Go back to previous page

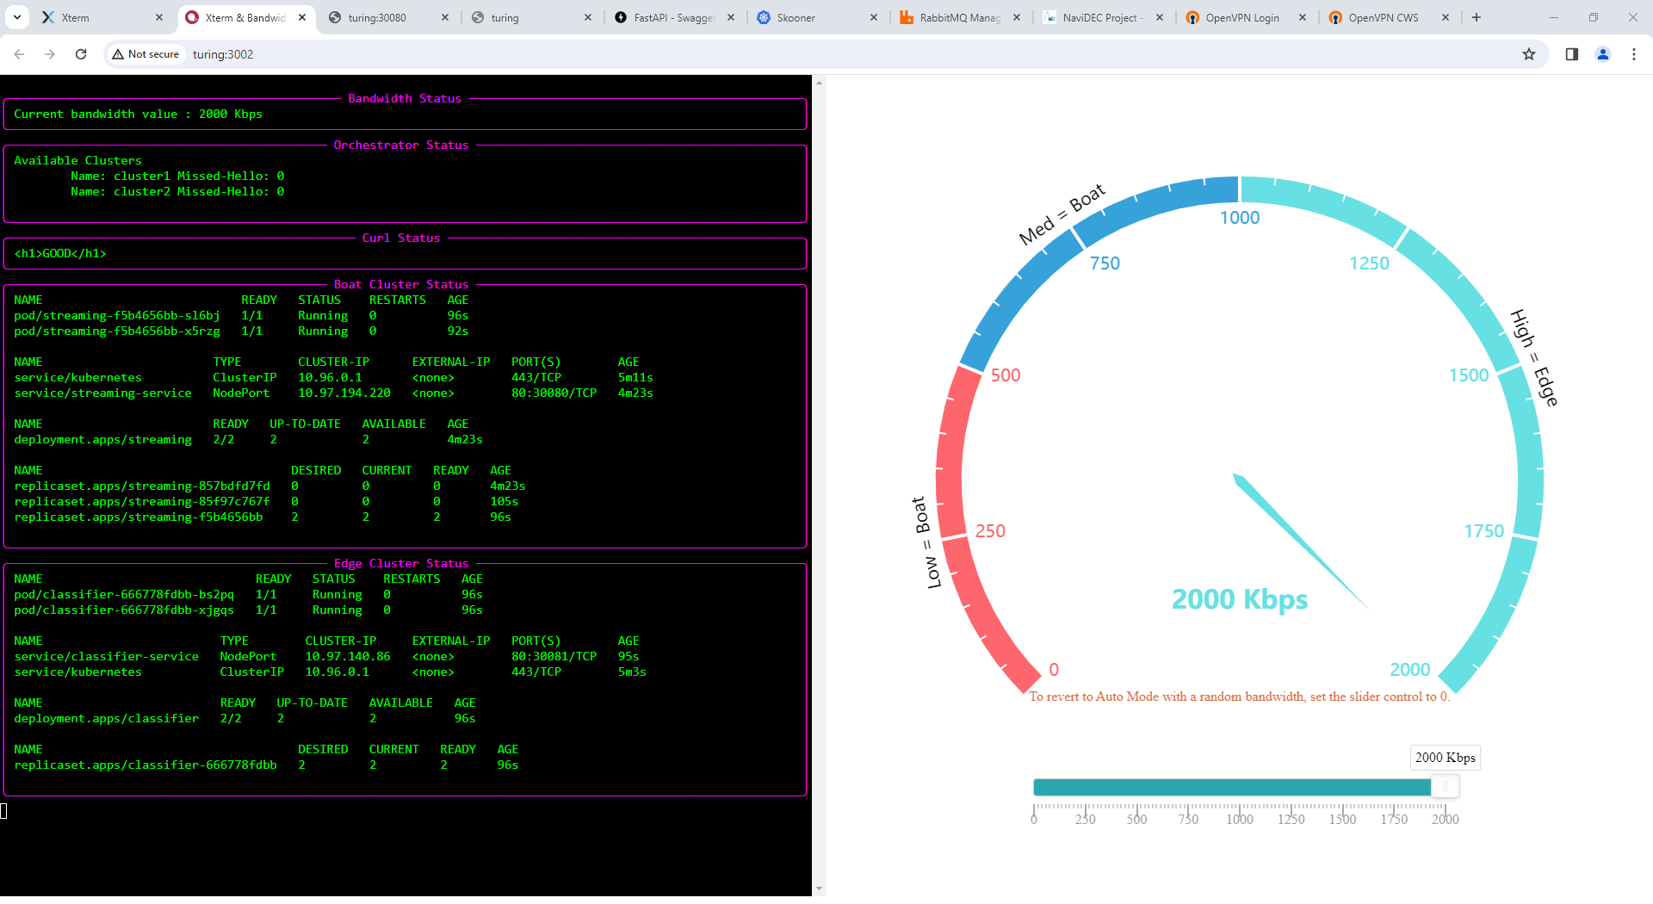pos(19,54)
